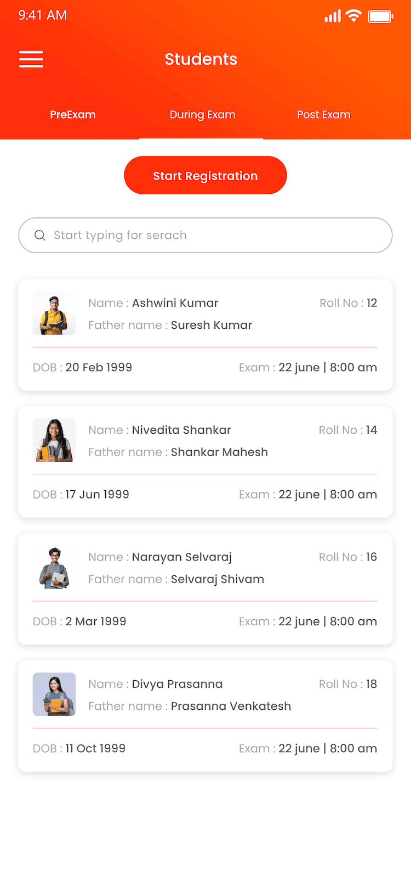
Task: Tap the cellular signal bars icon
Action: 333,16
